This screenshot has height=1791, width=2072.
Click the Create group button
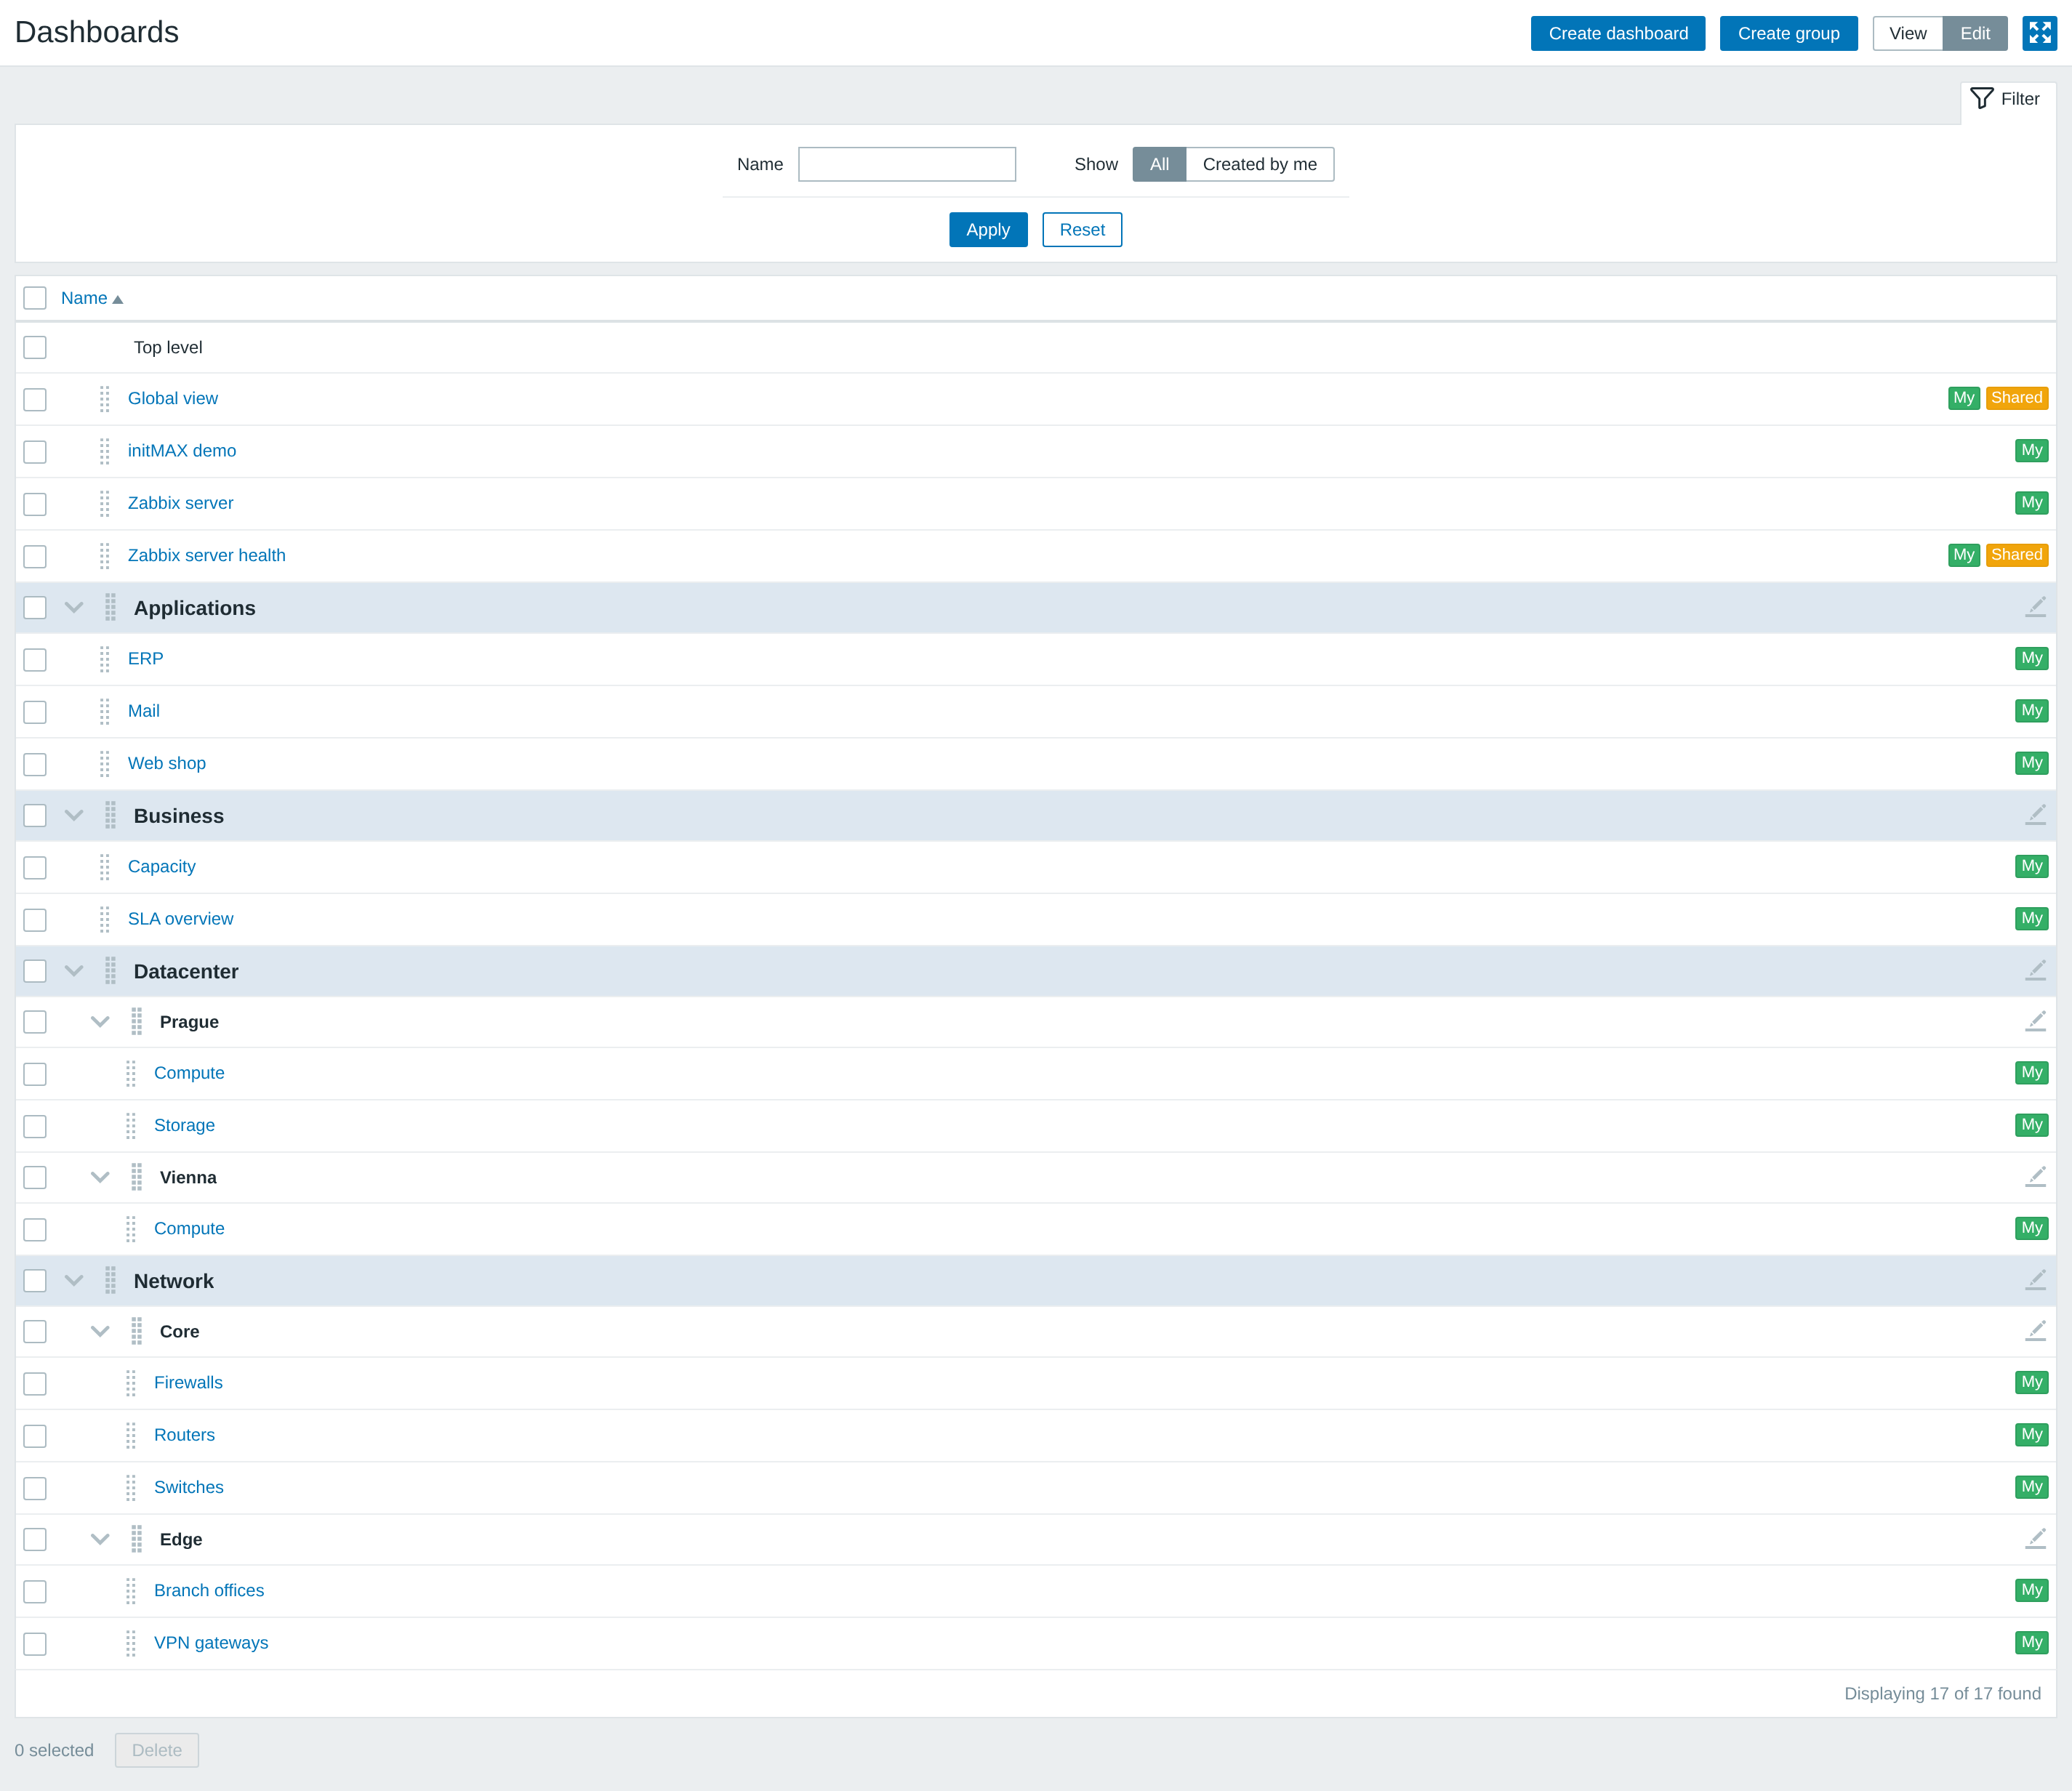[1788, 33]
